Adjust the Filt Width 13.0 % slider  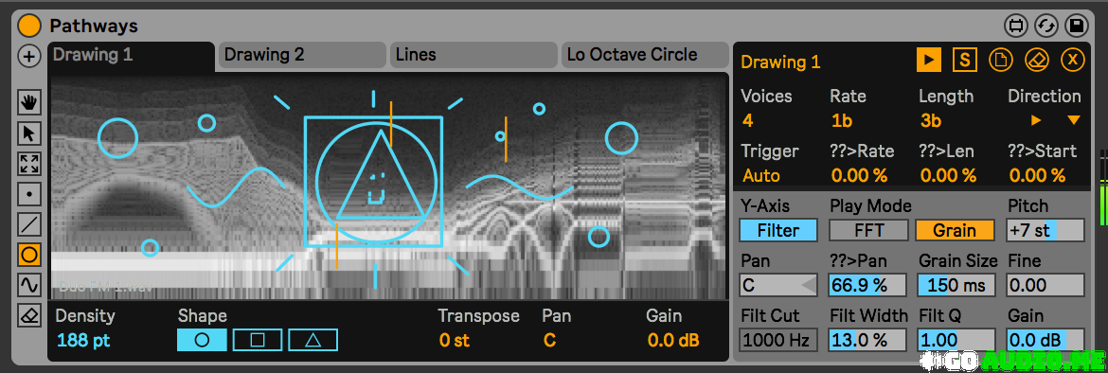[x=867, y=341]
